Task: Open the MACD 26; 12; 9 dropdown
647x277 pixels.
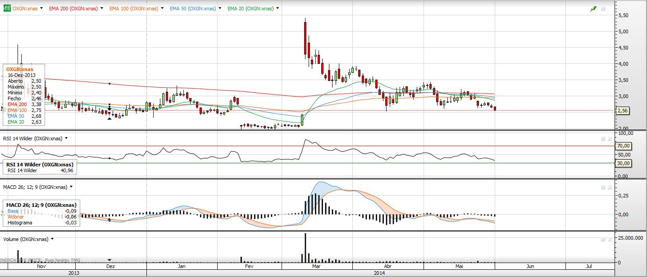Action: point(71,187)
